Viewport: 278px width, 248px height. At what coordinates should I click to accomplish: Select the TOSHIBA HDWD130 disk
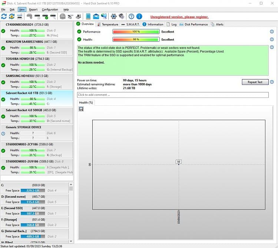pyautogui.click(x=37, y=64)
